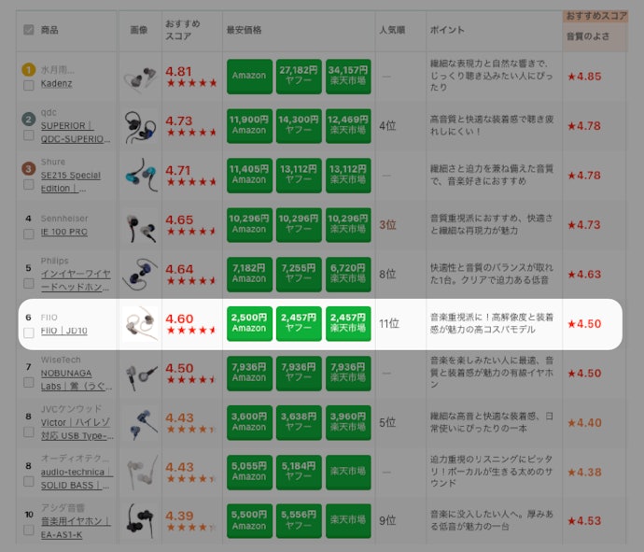The image size is (644, 552).
Task: Open 10,296円 楽天市場 offer for Sennheiser
Action: (x=348, y=225)
